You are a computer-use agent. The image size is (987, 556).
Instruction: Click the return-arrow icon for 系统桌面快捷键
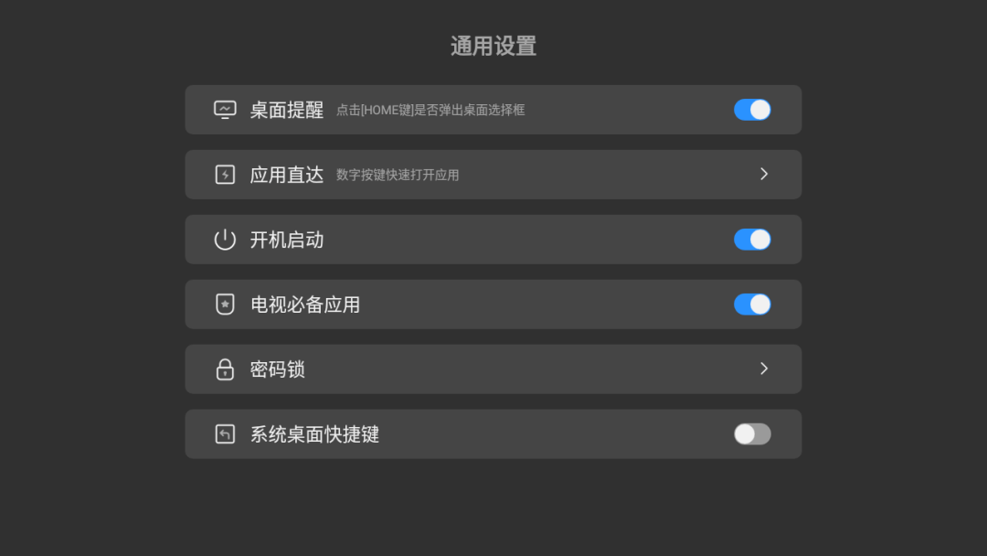pyautogui.click(x=225, y=433)
